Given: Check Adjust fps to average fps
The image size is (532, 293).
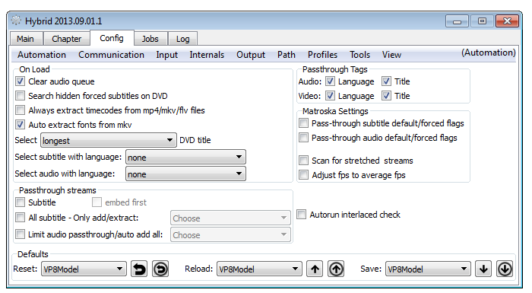Looking at the screenshot, I should pos(303,175).
